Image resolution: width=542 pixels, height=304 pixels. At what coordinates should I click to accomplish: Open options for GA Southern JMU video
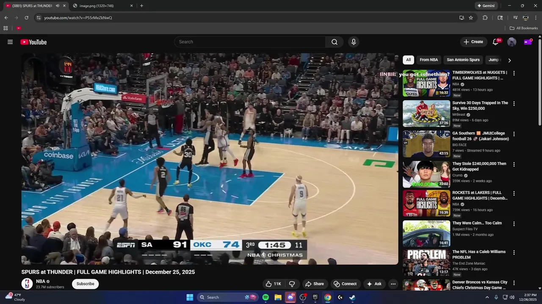tap(514, 134)
